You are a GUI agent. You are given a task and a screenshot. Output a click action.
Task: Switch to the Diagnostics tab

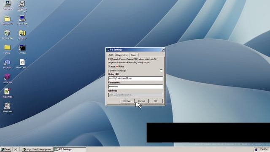click(122, 55)
